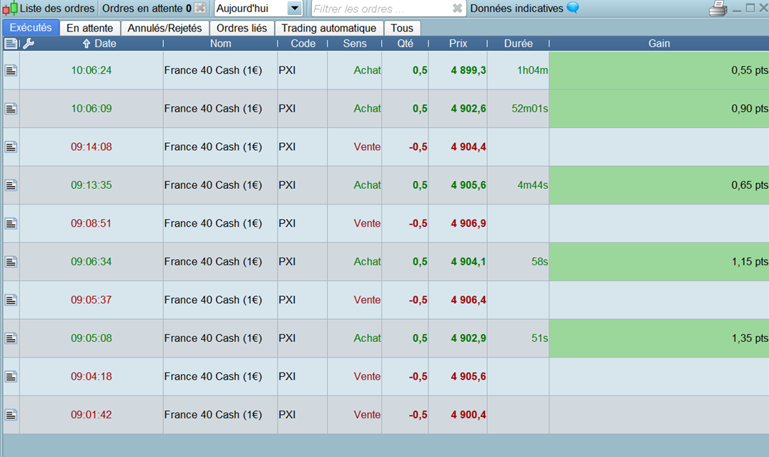Open order details icon for 09:06:34 row
The height and width of the screenshot is (457, 769).
point(11,262)
